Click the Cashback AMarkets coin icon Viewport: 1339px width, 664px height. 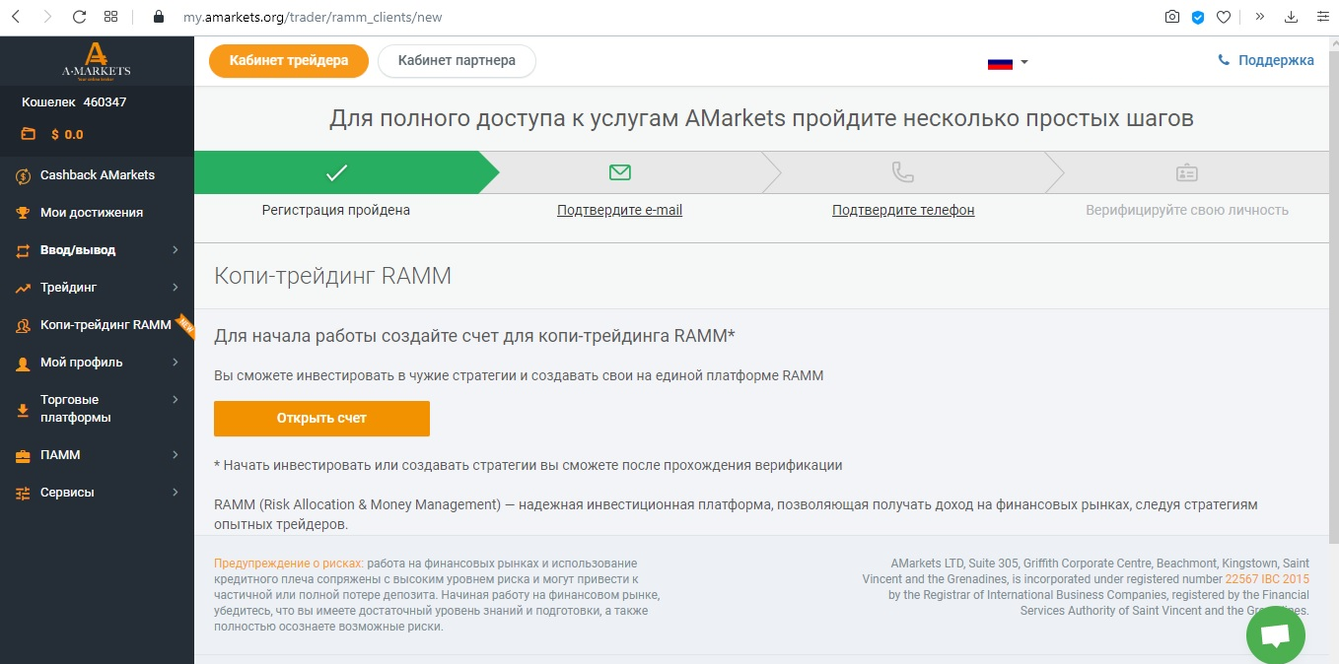(24, 175)
